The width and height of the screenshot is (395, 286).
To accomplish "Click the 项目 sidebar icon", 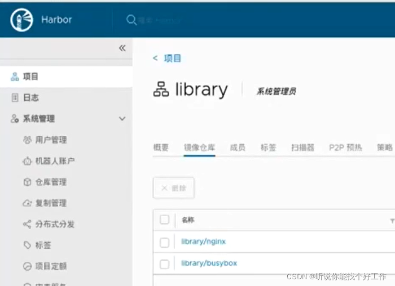I will pos(15,77).
